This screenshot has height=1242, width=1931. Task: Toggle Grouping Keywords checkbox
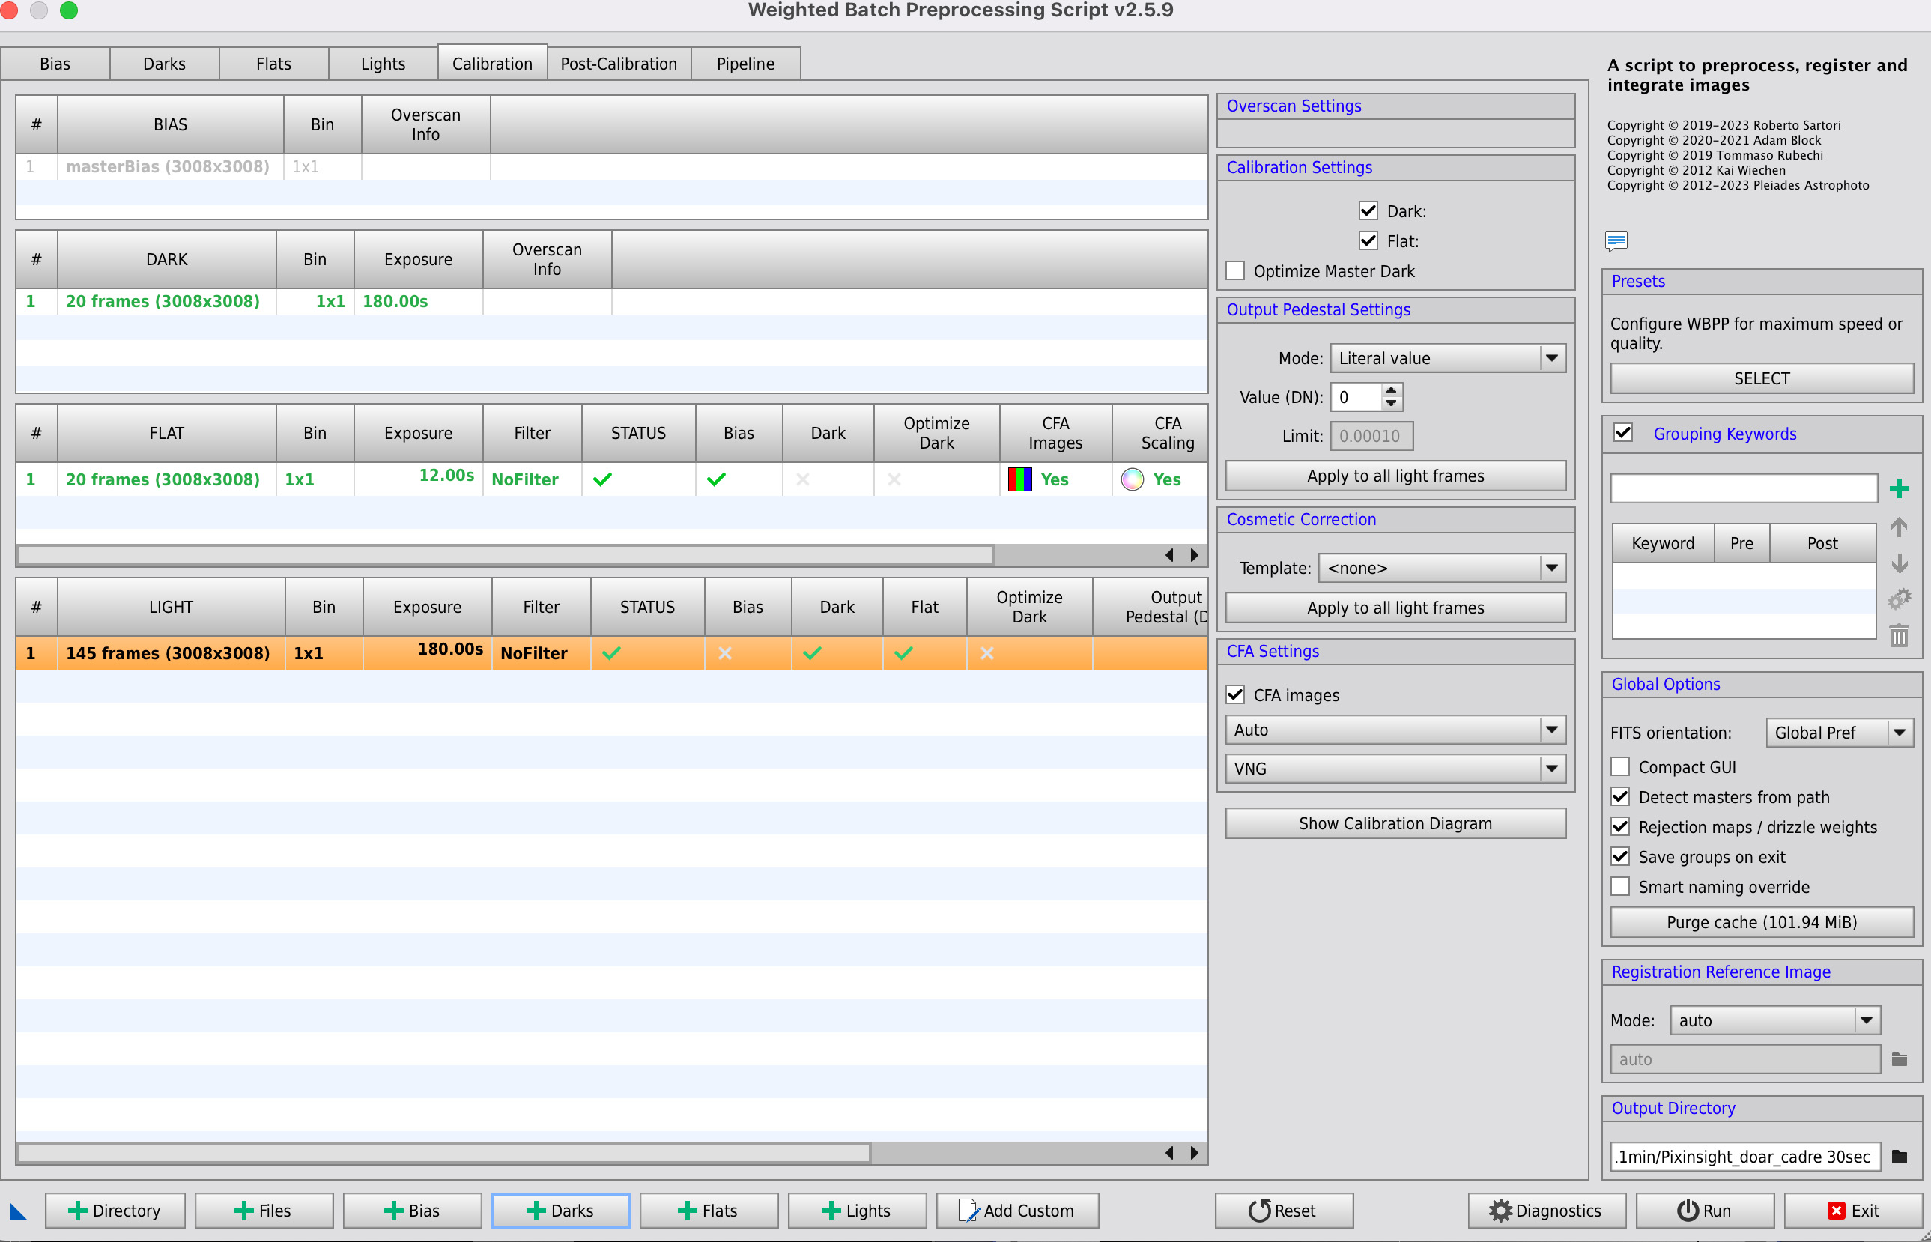(1623, 432)
